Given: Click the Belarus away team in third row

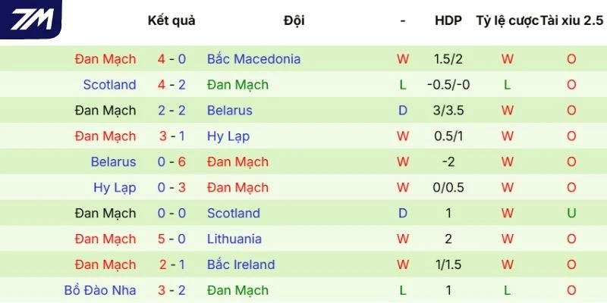Looking at the screenshot, I should (x=229, y=111).
